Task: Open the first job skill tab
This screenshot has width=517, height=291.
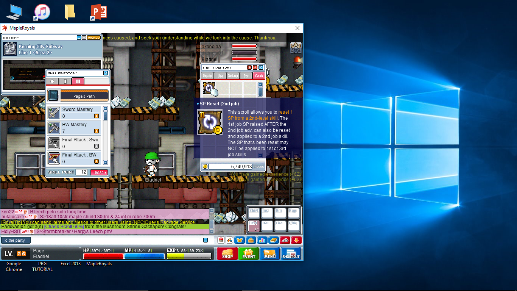Action: click(x=65, y=81)
